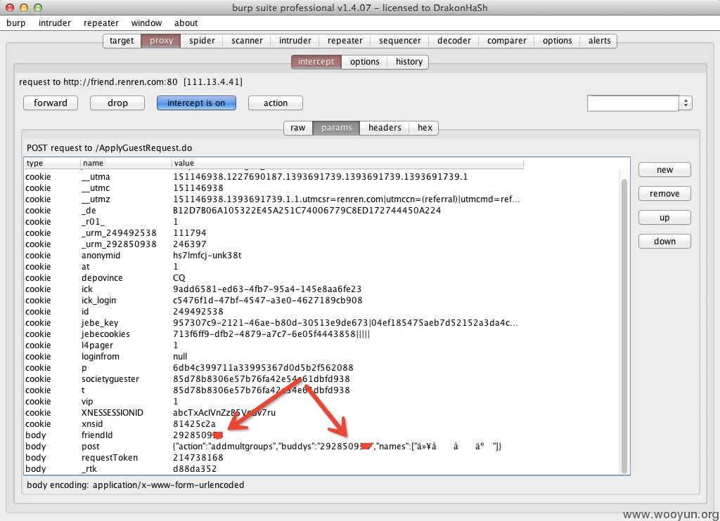720x521 pixels.
Task: Click the macOS yellow minimize window button
Action: click(24, 7)
